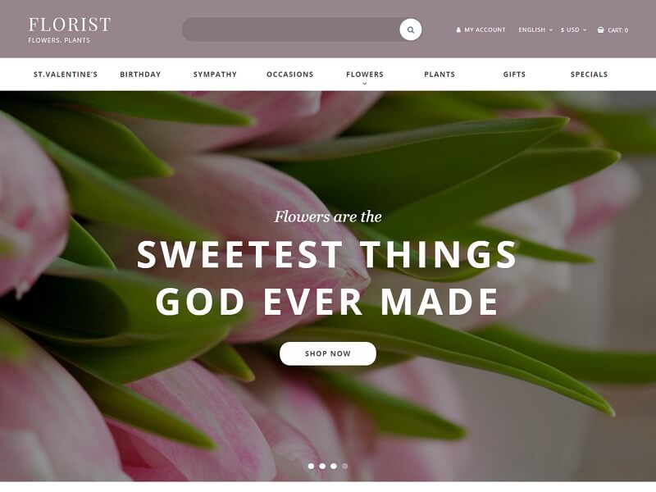
Task: Expand the Flowers menu chevron
Action: tap(365, 84)
